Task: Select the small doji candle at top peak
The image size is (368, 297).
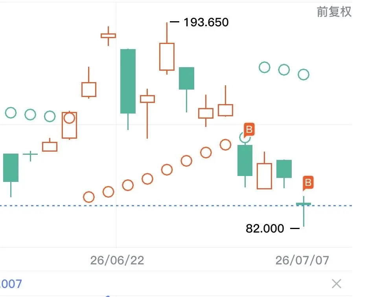Action: pyautogui.click(x=108, y=36)
